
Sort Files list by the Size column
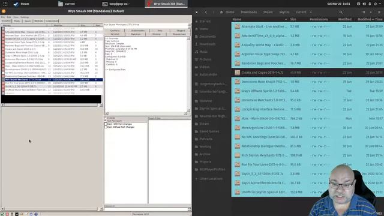pos(293,19)
